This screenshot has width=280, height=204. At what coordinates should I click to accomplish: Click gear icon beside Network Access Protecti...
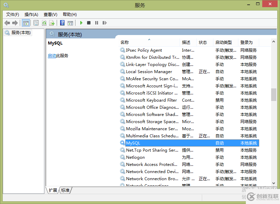click(x=122, y=164)
